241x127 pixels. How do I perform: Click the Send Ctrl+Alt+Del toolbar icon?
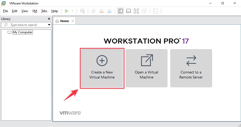[82, 11]
